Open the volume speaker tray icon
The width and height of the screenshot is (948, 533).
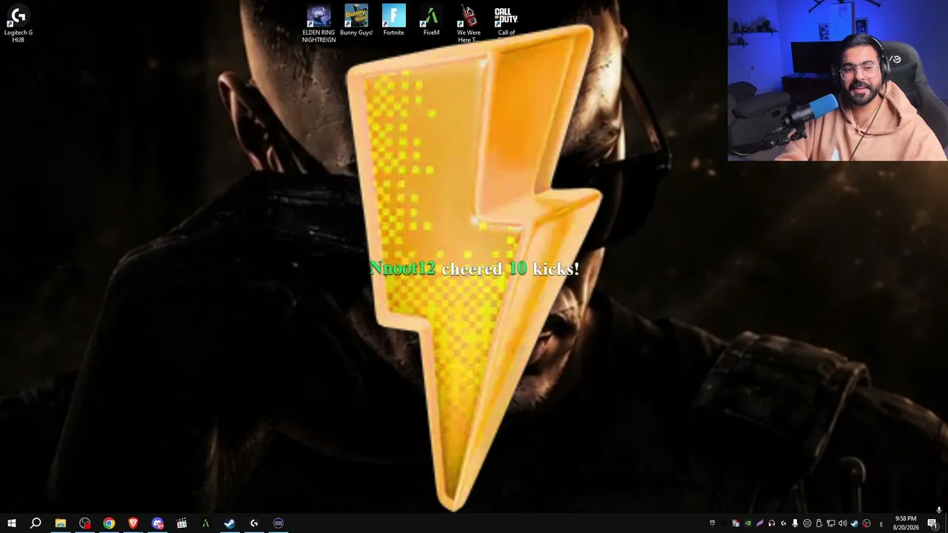tap(842, 523)
